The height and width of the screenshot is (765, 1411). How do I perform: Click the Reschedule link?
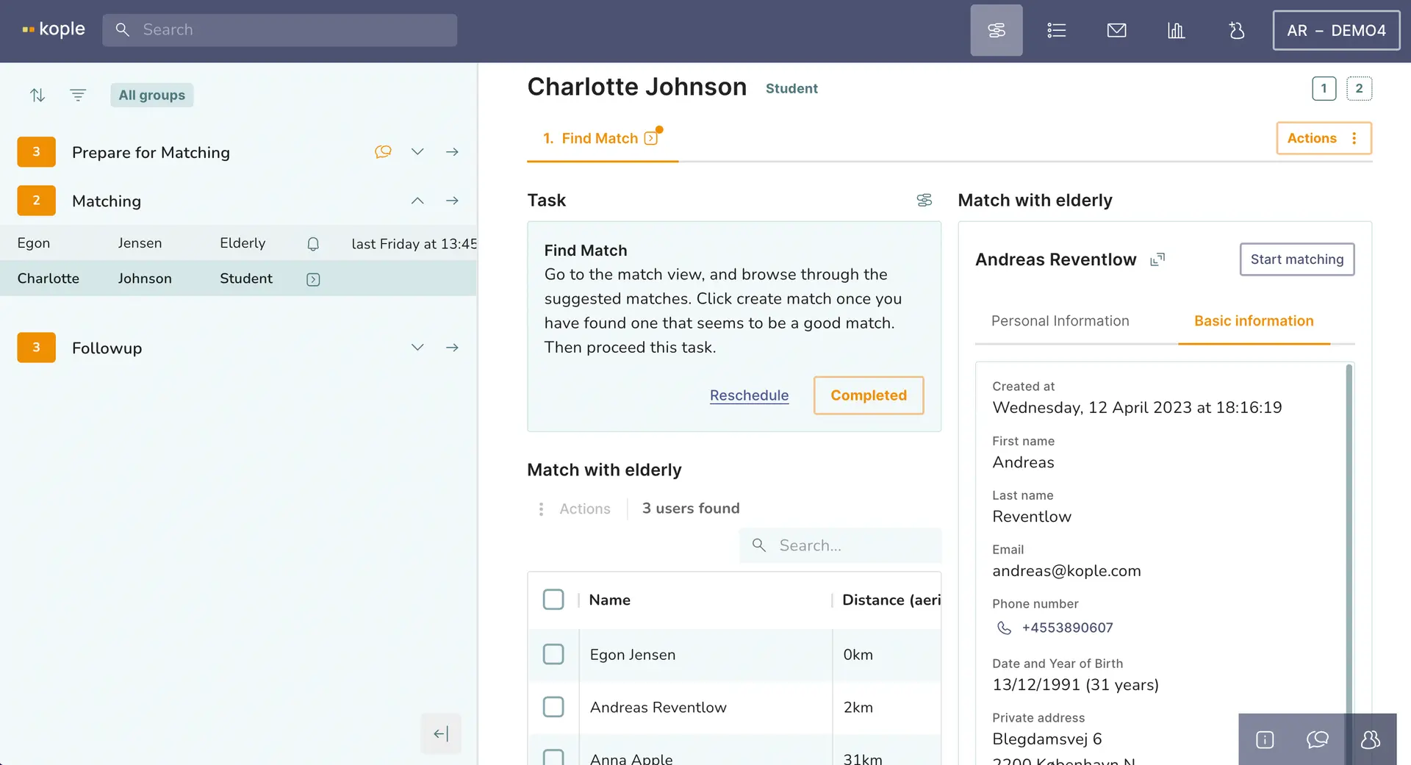tap(749, 395)
